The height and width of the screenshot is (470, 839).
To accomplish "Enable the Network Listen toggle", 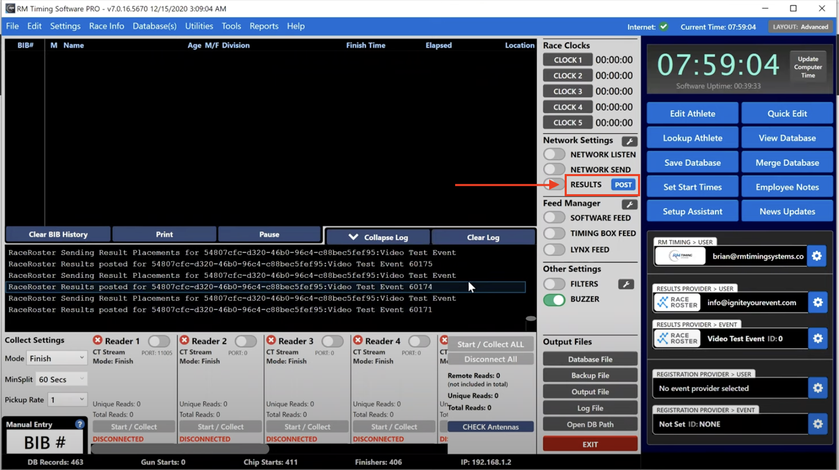I will [554, 154].
